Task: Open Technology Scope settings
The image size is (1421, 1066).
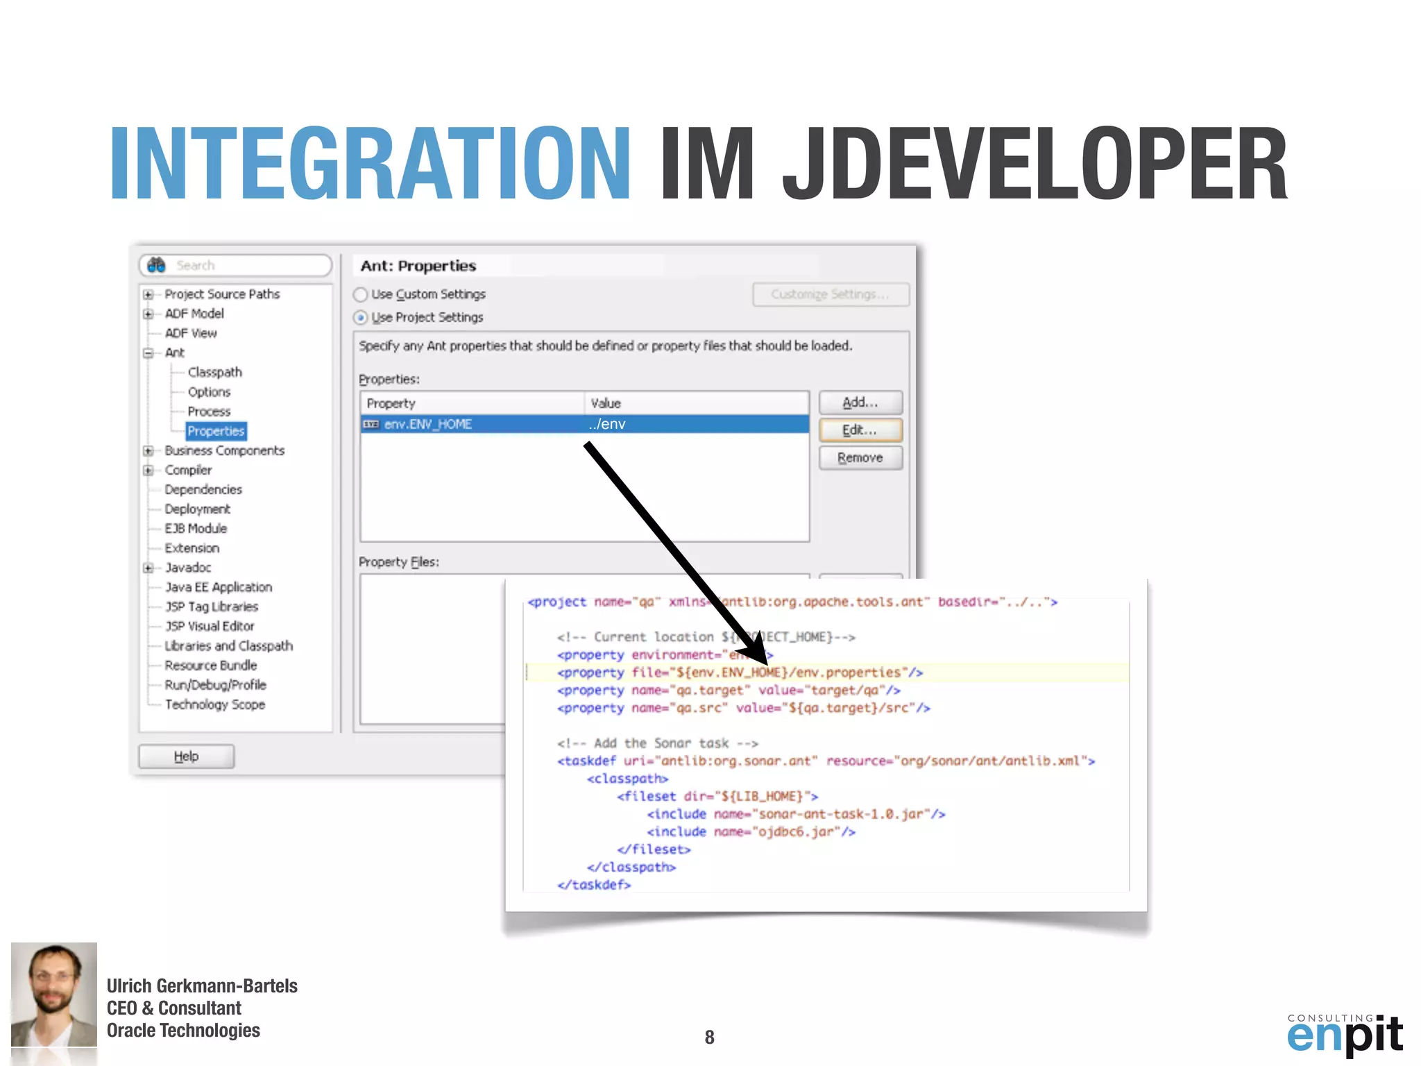Action: 215,704
